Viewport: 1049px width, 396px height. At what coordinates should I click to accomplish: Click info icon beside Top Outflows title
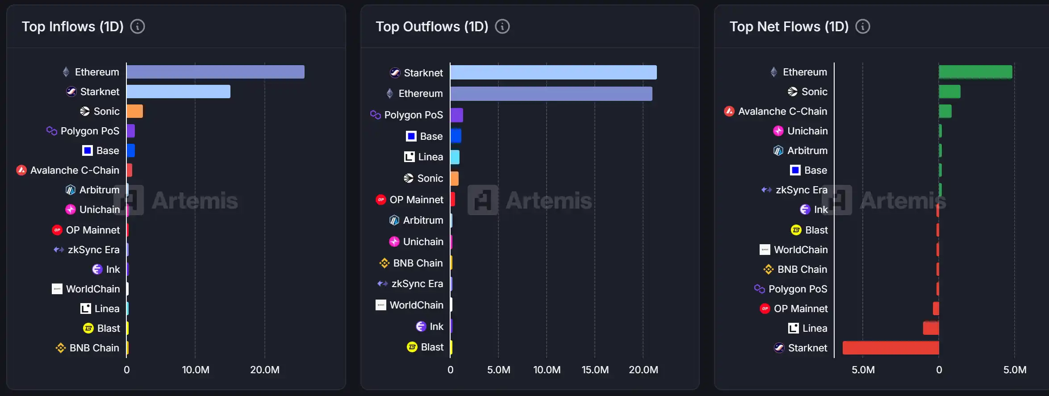[502, 27]
